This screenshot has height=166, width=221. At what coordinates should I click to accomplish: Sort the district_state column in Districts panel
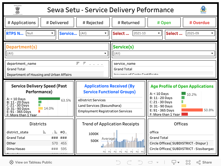(44, 133)
